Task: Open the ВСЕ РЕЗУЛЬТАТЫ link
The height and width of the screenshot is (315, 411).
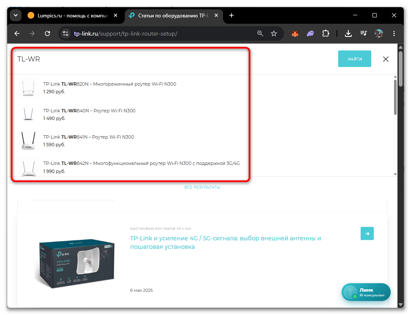Action: [x=202, y=187]
